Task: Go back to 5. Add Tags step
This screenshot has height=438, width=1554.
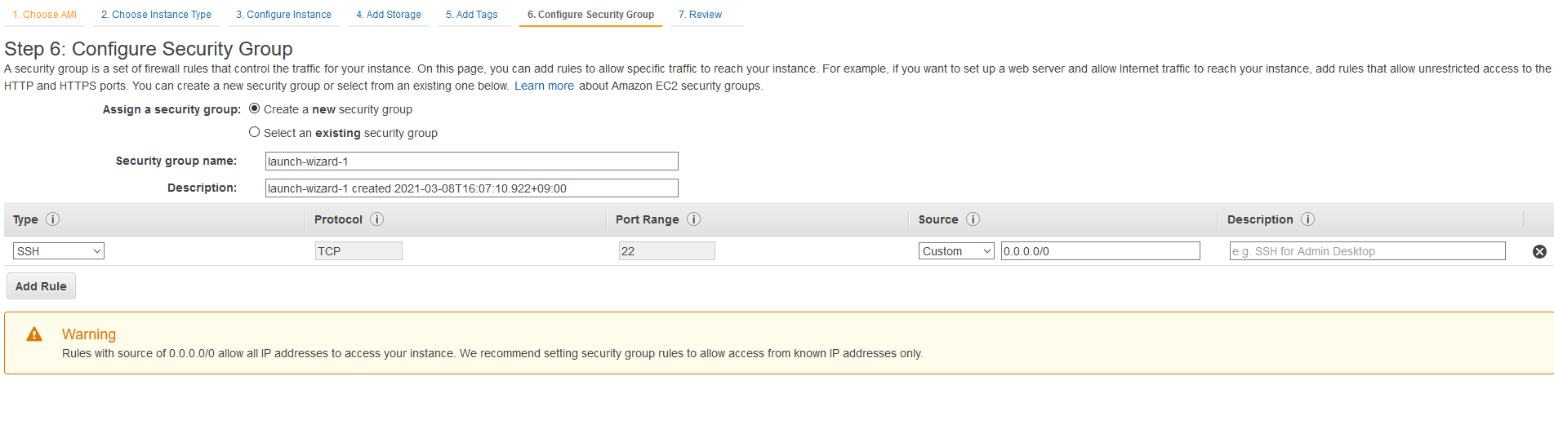Action: 472,15
